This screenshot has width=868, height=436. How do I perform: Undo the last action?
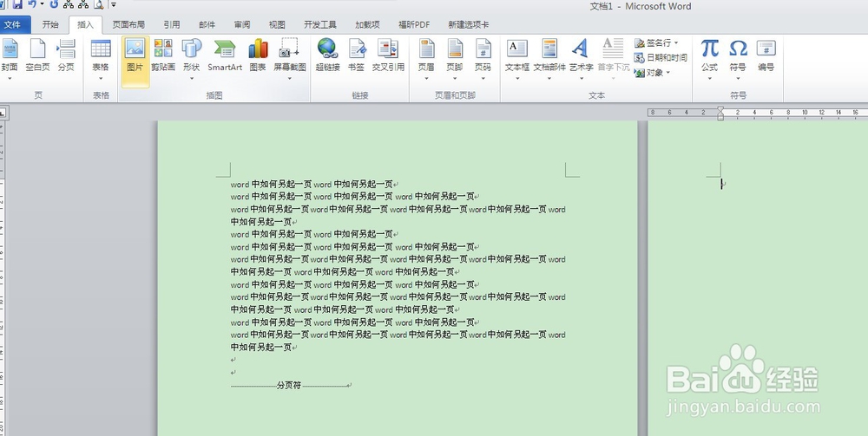pyautogui.click(x=32, y=4)
